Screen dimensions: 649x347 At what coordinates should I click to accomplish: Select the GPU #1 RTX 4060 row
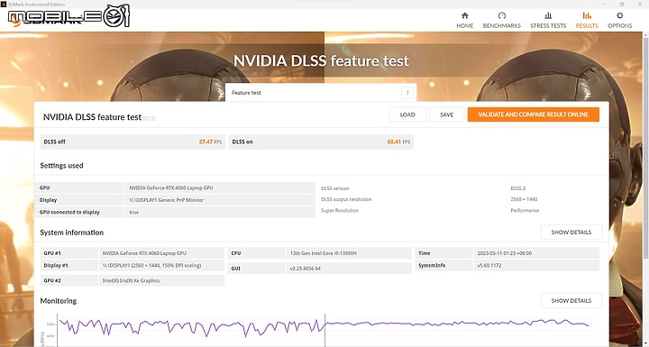click(x=133, y=253)
